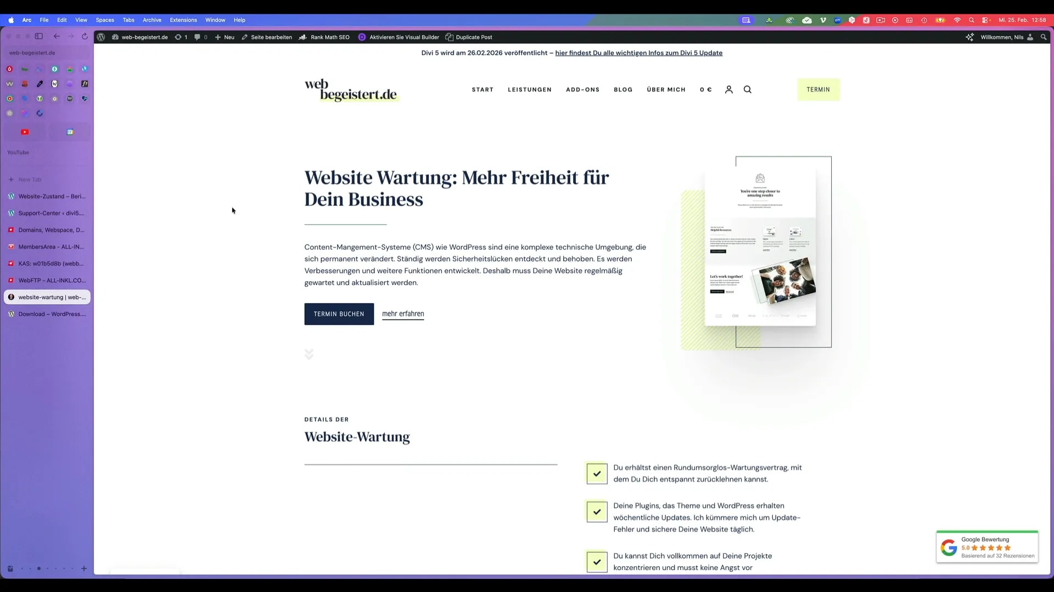The width and height of the screenshot is (1054, 592).
Task: Click the checkmark checkbox next to Rundumsorglos-Wartungsvertrag
Action: point(596,474)
